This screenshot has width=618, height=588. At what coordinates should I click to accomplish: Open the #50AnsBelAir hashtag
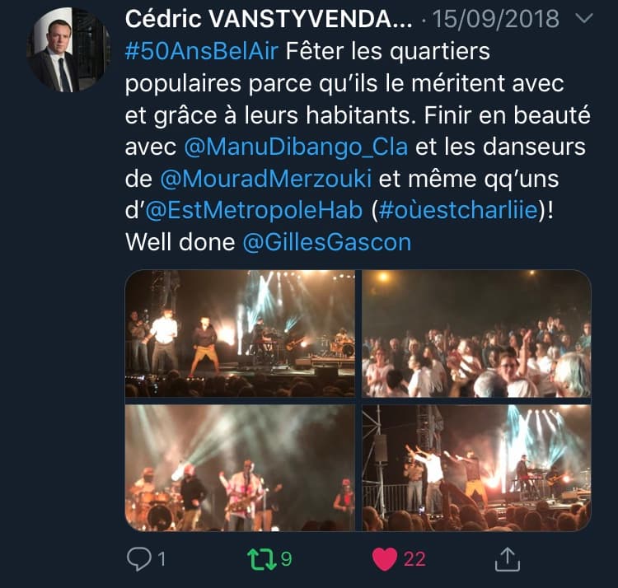[201, 51]
